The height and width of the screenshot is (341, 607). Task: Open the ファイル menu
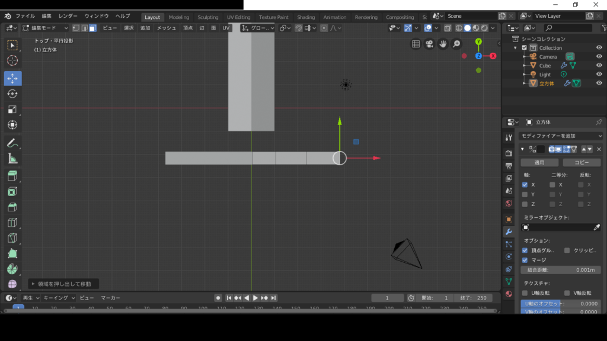tap(25, 16)
